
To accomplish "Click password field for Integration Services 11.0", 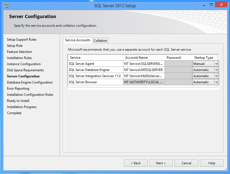I will point(178,76).
